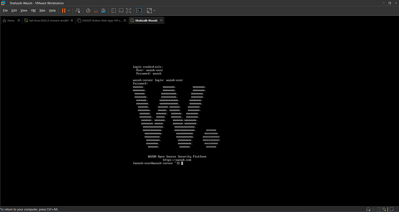Restore down the VMware window
The height and width of the screenshot is (212, 399).
click(x=389, y=3)
